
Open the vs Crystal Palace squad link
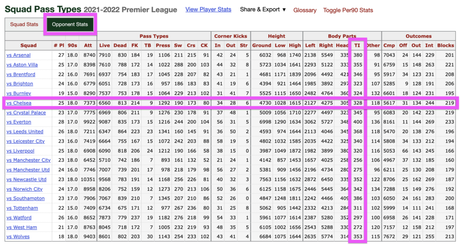pyautogui.click(x=26, y=113)
